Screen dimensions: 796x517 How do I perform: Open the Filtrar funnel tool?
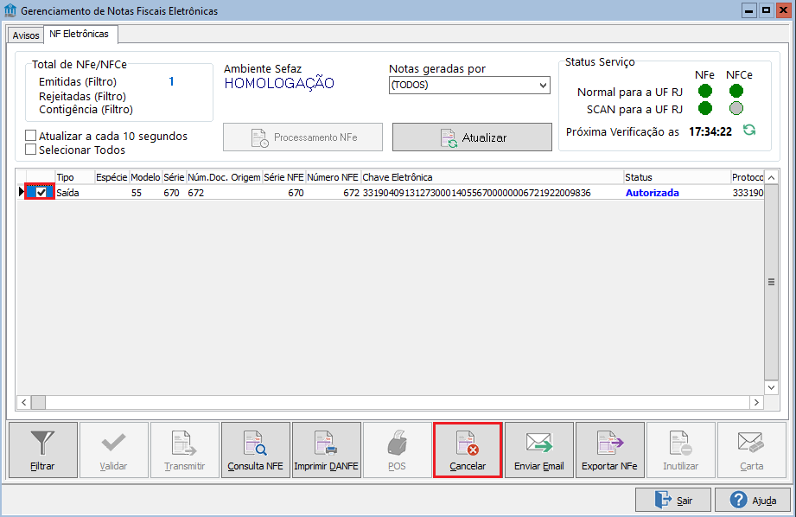(x=43, y=450)
